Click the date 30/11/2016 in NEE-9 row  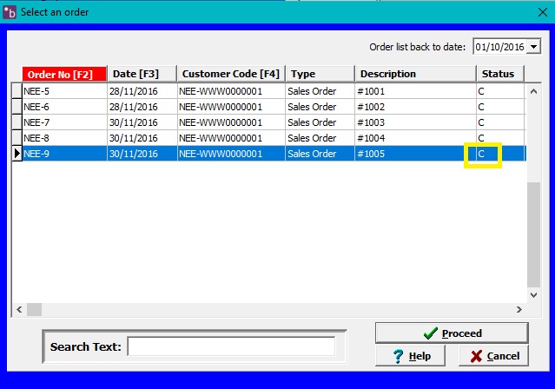point(134,154)
